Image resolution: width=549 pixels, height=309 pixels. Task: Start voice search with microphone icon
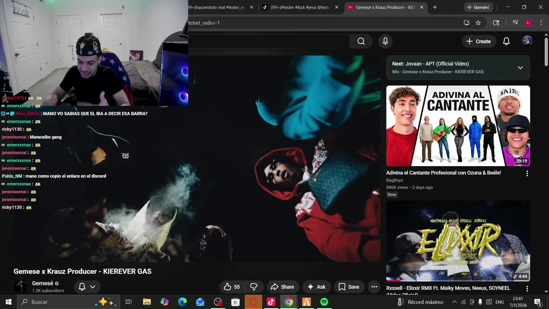coord(385,41)
